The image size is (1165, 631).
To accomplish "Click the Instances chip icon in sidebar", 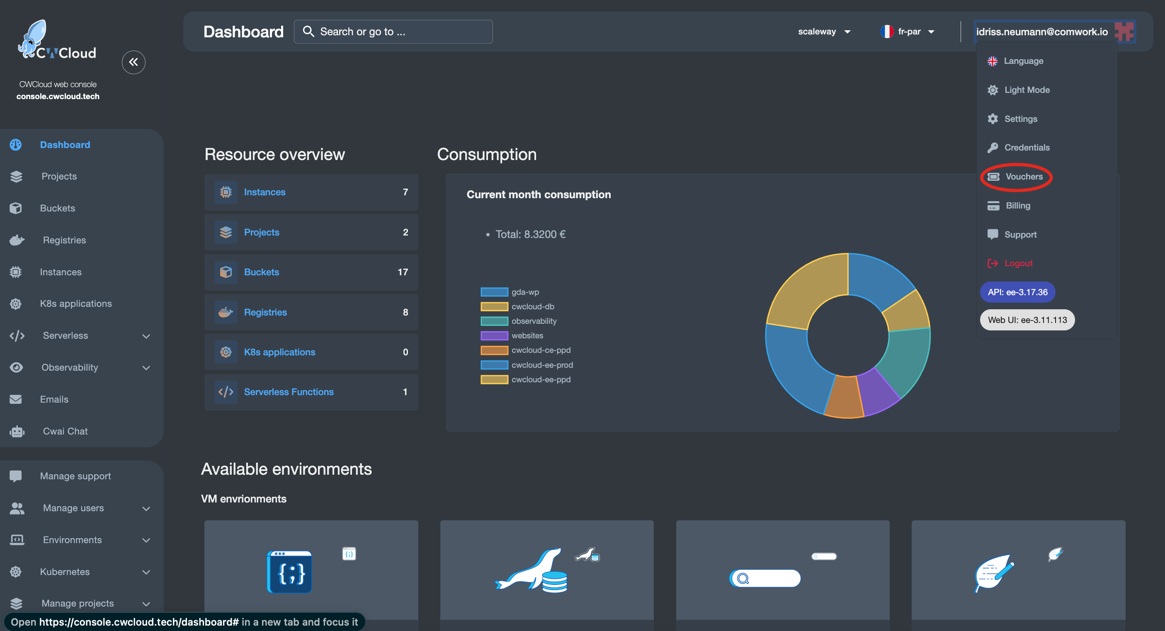I will (16, 272).
